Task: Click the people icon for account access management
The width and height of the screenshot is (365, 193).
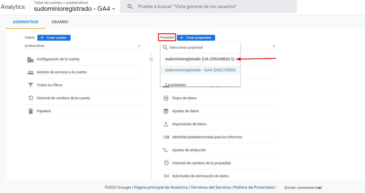Action: pyautogui.click(x=30, y=72)
